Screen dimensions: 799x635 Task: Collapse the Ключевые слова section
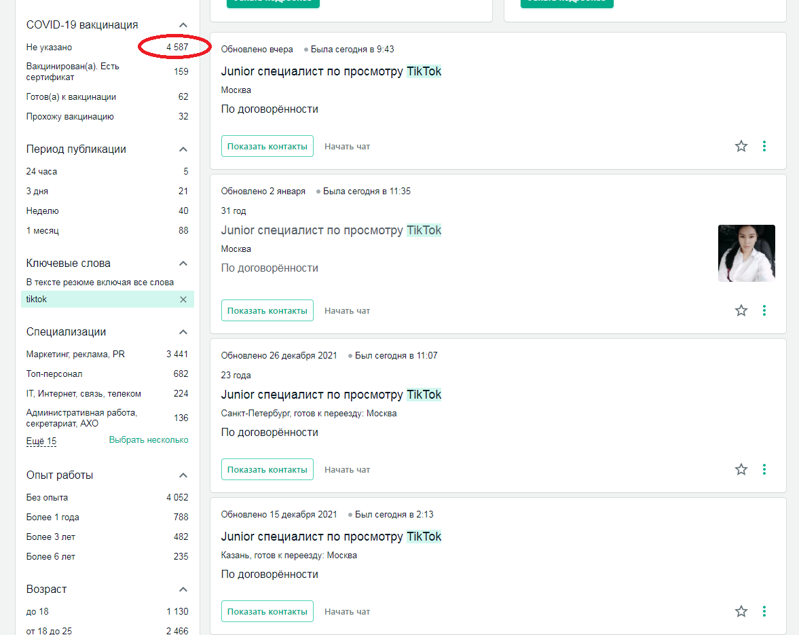pyautogui.click(x=183, y=264)
